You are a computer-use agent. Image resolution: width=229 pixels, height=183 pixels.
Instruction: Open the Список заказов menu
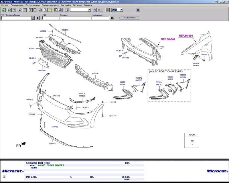pos(32,5)
